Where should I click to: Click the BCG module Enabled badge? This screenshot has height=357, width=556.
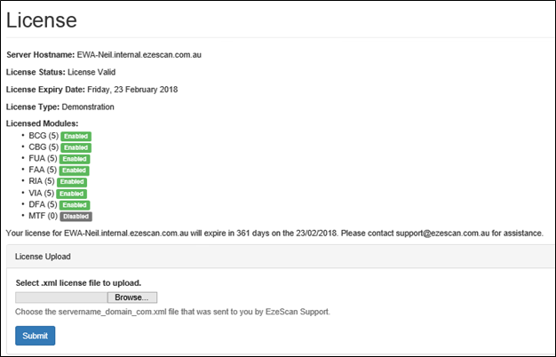coord(75,136)
